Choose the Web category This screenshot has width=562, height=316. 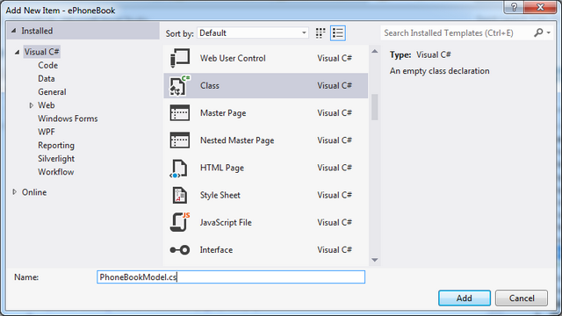[x=47, y=105]
